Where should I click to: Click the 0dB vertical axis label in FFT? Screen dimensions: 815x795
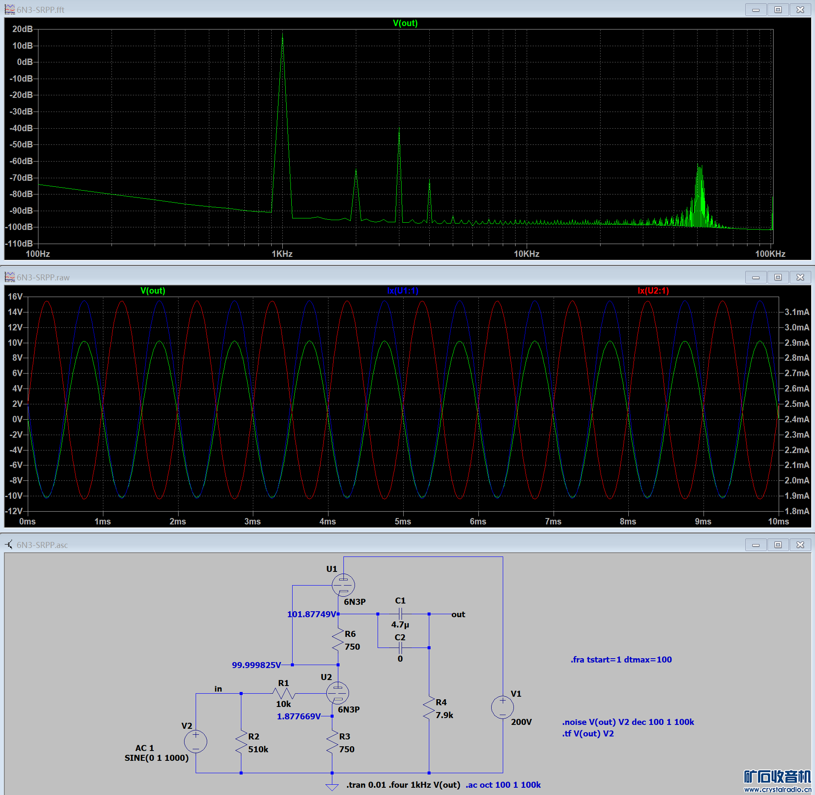25,62
